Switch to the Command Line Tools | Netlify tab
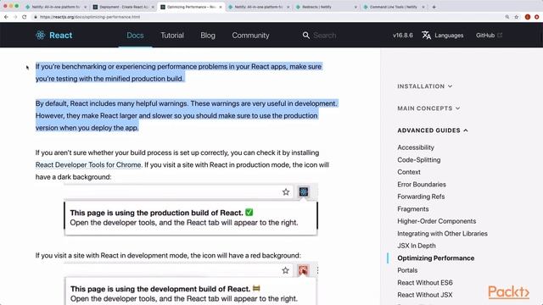The width and height of the screenshot is (543, 305). (x=395, y=7)
